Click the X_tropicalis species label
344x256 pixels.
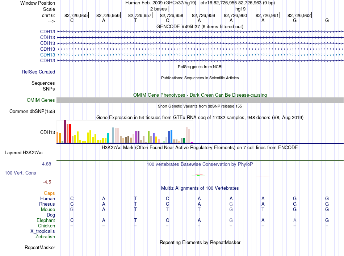click(43, 231)
